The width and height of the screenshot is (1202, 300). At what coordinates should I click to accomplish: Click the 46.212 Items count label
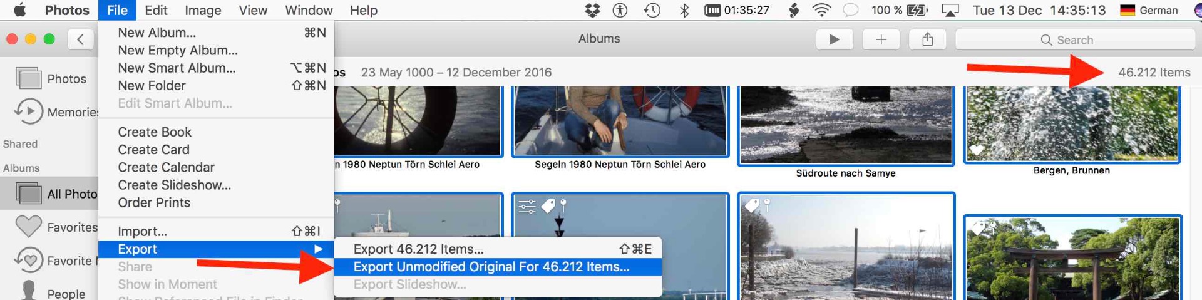pos(1154,73)
